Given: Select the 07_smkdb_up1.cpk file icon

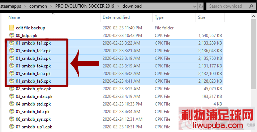Looking at the screenshot, I should pyautogui.click(x=12, y=127).
